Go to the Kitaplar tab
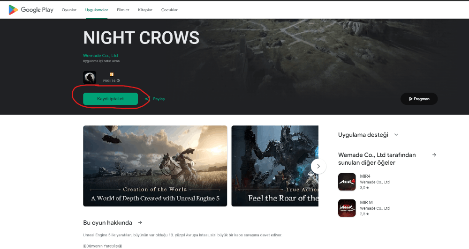This screenshot has height=249, width=469. pos(145,10)
